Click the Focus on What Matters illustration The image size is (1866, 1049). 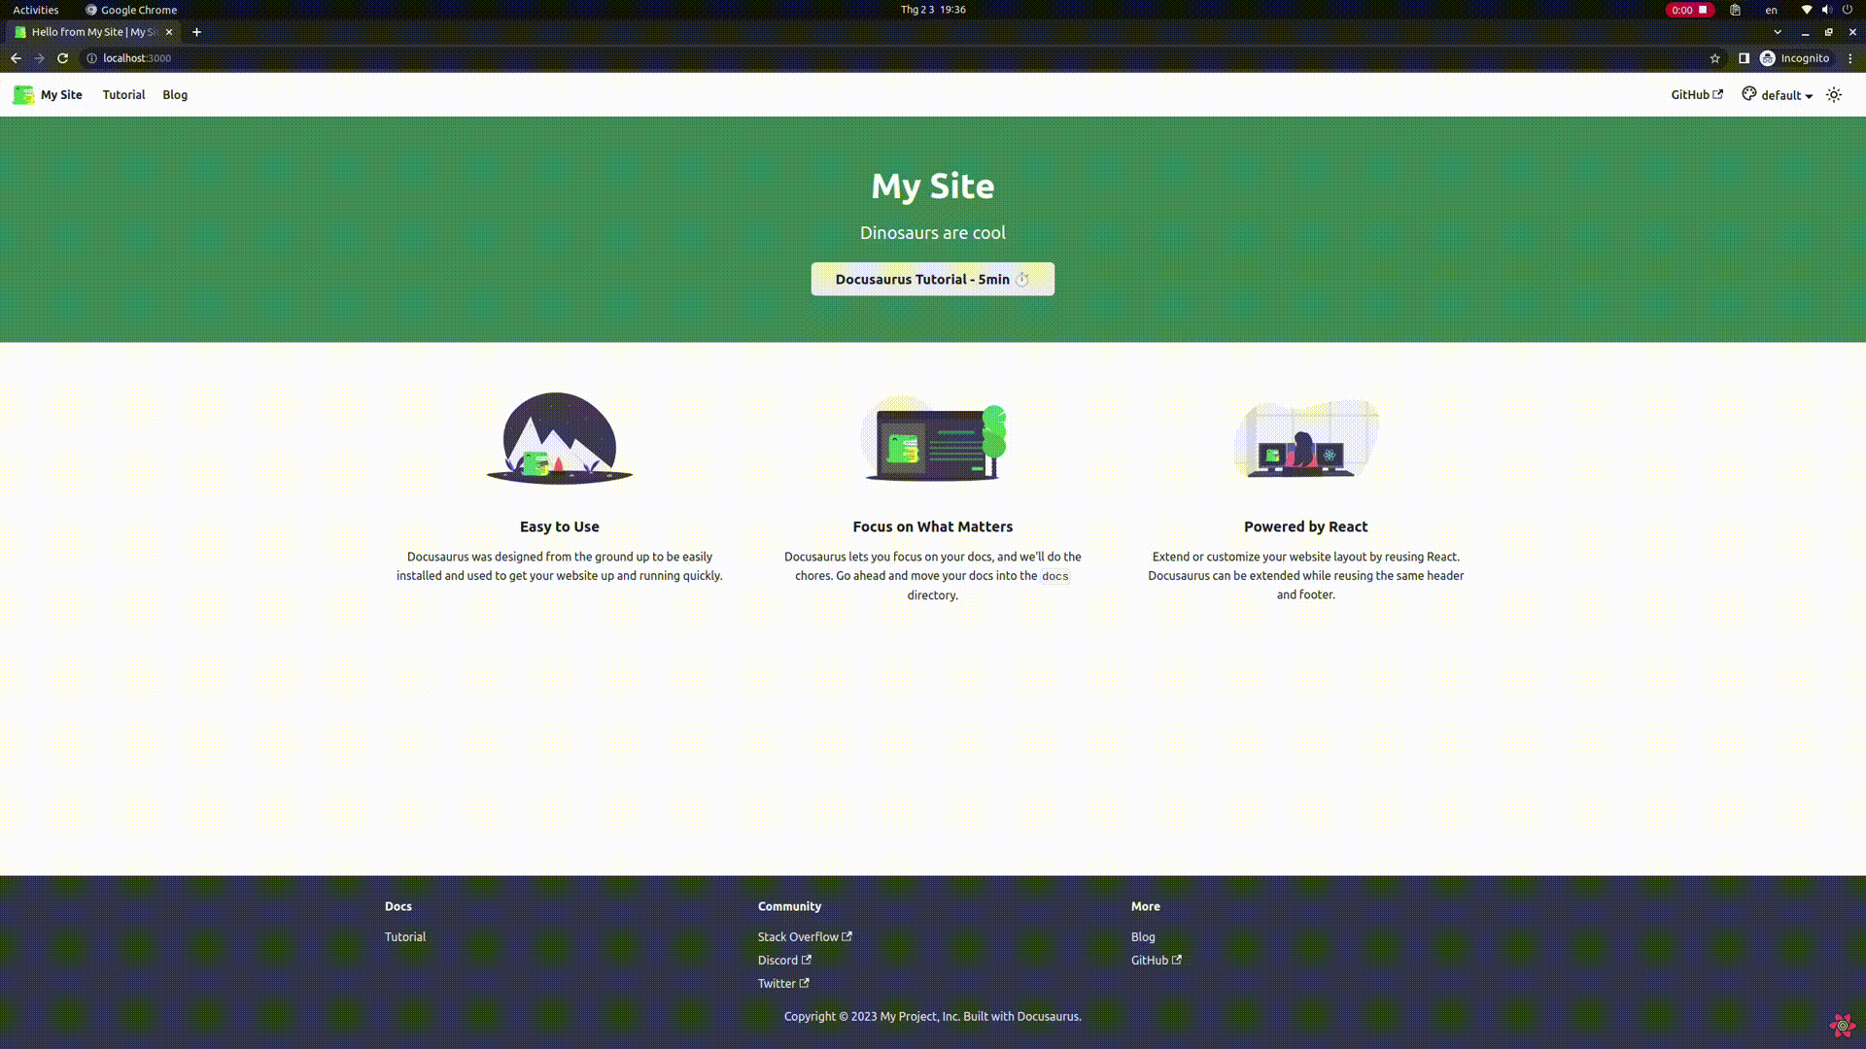coord(932,438)
